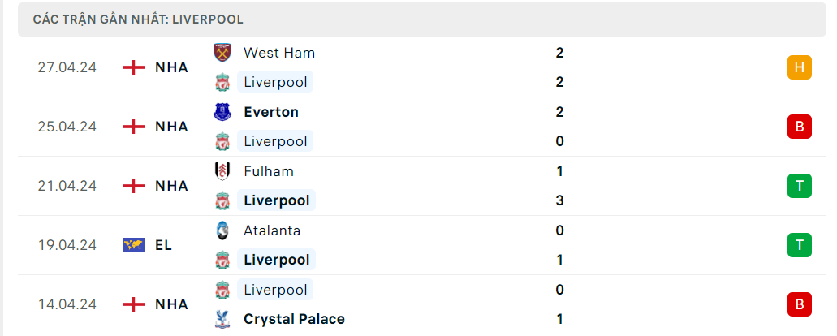
Task: Click the West Ham club crest
Action: point(222,53)
